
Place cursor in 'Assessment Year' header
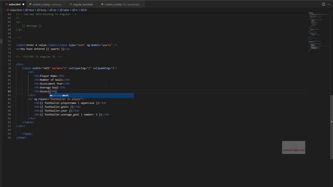pos(52,84)
